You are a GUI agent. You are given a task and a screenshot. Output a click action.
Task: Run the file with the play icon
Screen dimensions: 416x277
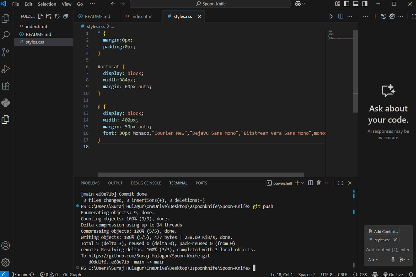(x=331, y=16)
